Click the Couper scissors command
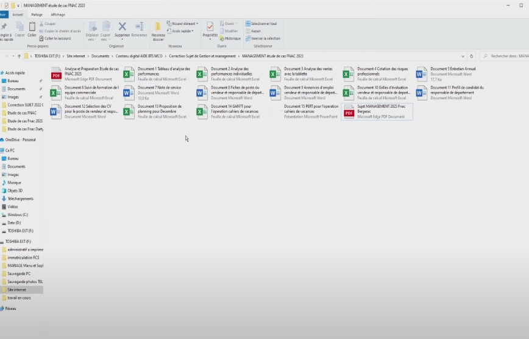529x339 pixels. point(48,24)
